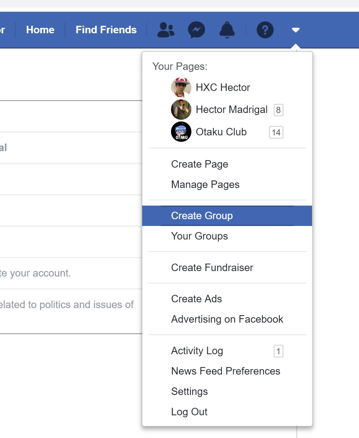Select the Otaku Club page avatar
This screenshot has width=359, height=438.
[181, 132]
